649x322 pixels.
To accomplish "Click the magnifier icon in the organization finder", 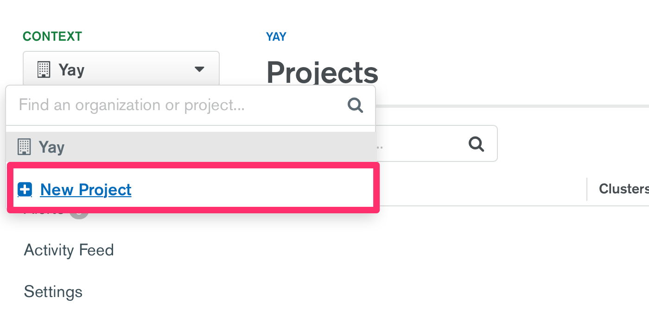I will click(355, 105).
